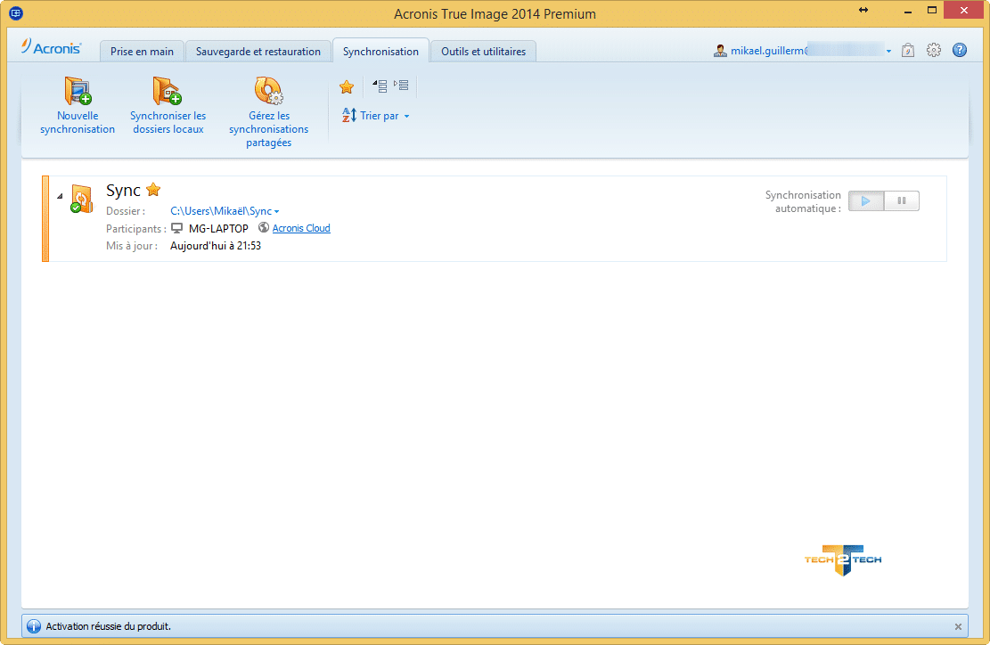Click the shopping bag icon

(908, 51)
